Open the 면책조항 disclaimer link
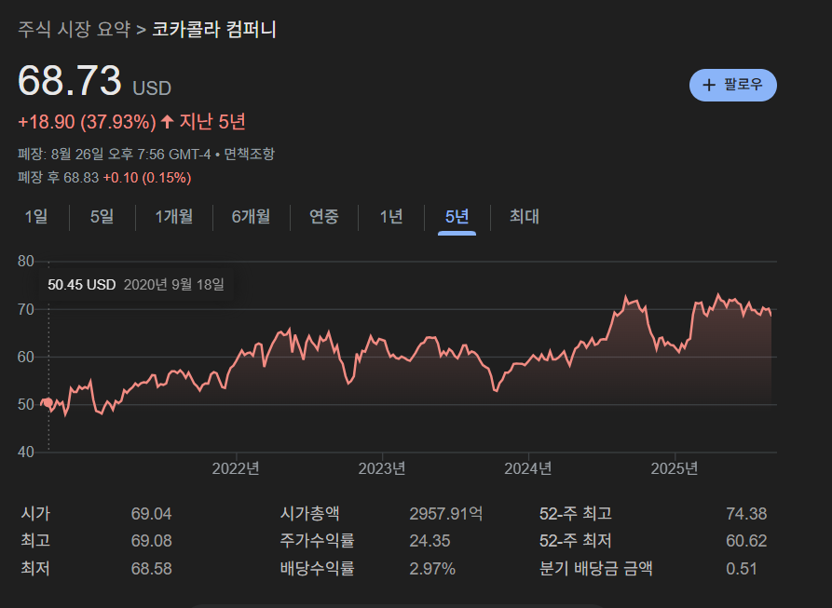 click(x=249, y=155)
